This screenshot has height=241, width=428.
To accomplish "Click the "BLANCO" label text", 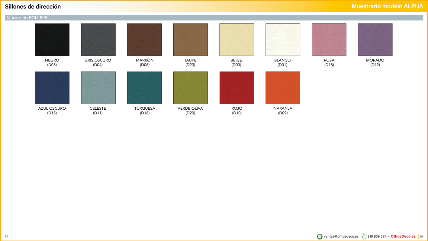I will [x=282, y=60].
